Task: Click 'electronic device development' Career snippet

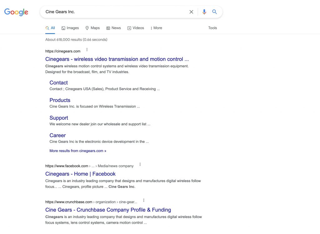Action: click(99, 142)
